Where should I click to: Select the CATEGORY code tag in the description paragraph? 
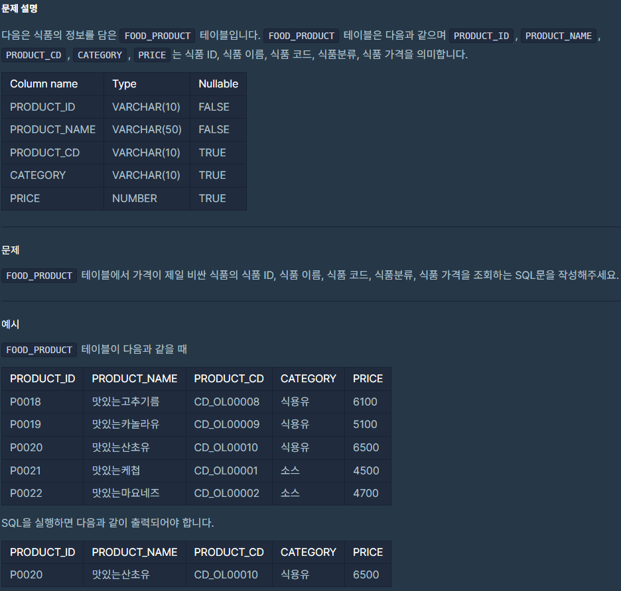100,55
